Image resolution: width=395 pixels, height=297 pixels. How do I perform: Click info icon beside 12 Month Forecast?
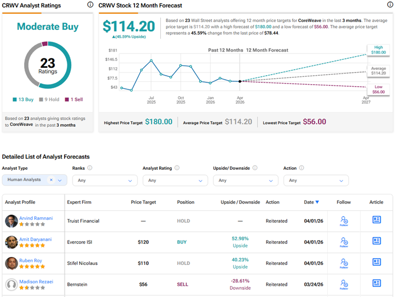[x=386, y=5]
